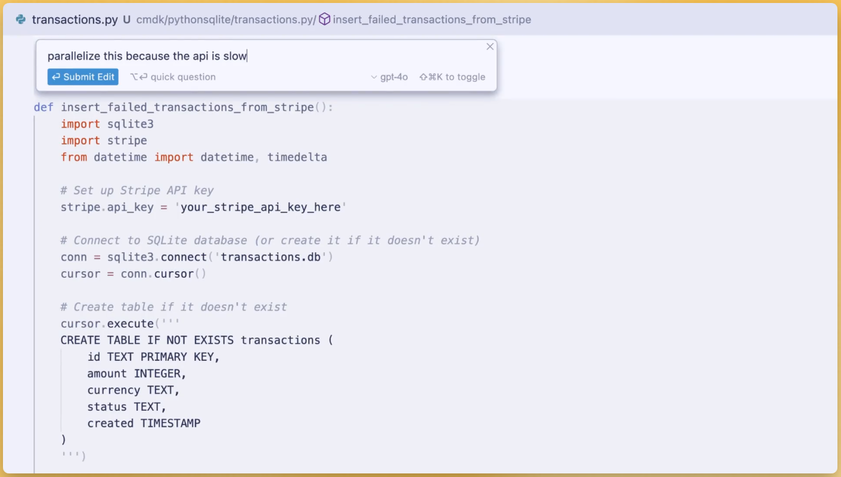The height and width of the screenshot is (477, 841).
Task: Click the '# Set up Stripe API key' comment
Action: [137, 190]
